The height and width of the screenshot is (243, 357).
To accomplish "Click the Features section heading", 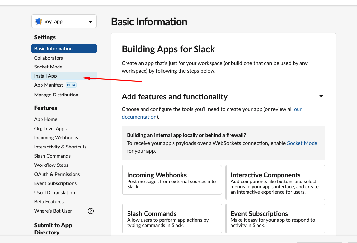I will (x=45, y=108).
